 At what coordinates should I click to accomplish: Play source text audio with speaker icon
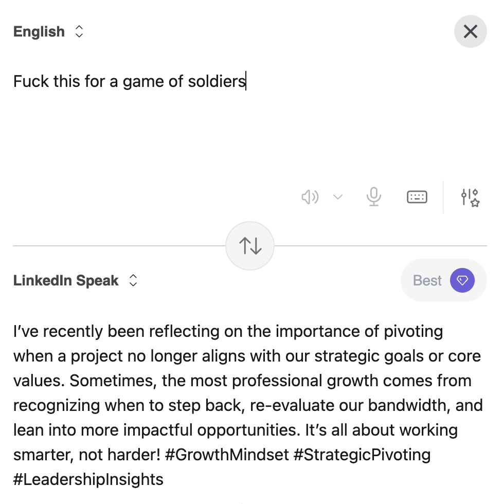(x=310, y=197)
